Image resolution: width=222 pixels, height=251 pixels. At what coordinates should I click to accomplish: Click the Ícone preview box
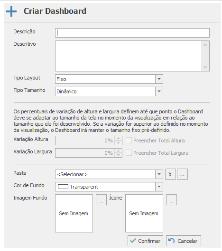[144, 213]
